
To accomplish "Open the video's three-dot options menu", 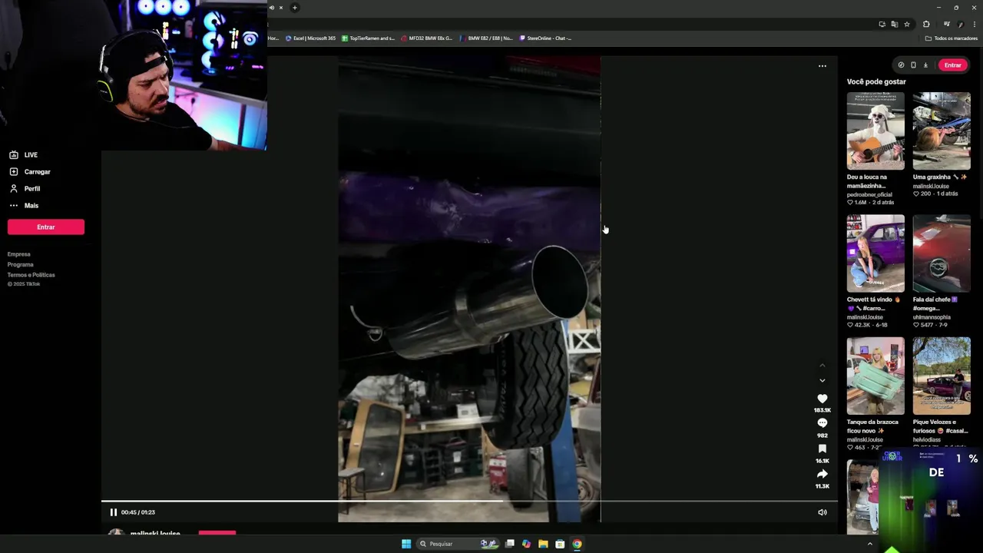I will tap(822, 66).
